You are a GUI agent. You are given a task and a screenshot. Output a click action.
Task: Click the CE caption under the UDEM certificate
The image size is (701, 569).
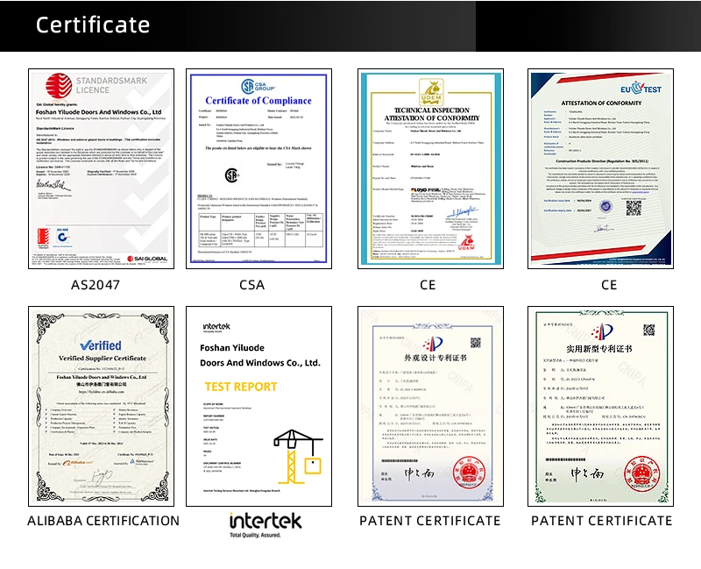click(428, 285)
